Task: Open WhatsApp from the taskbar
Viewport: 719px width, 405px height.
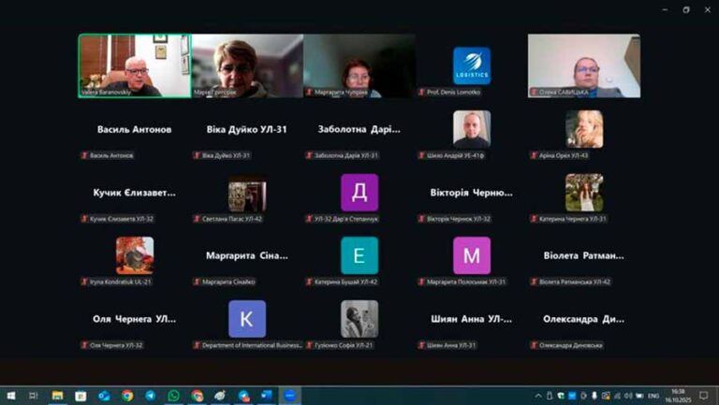Action: click(x=173, y=396)
